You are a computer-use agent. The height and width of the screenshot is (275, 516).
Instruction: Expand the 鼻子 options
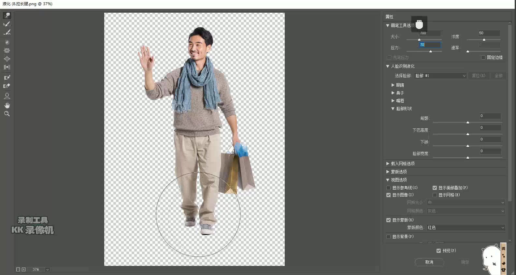click(x=393, y=93)
